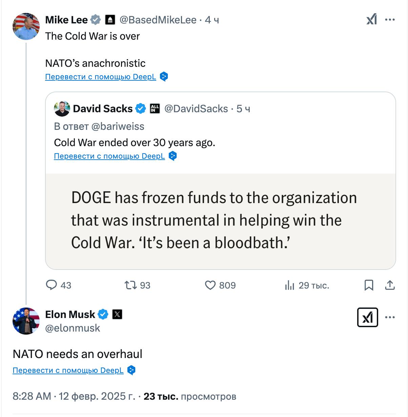Viewport: 408px width, 417px height.
Task: Open the @elonmusk handle link
Action: [x=73, y=328]
